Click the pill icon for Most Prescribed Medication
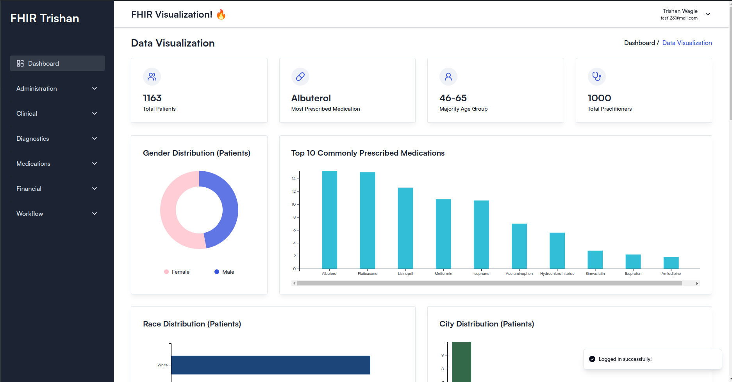Screen dimensions: 732x382 point(300,77)
